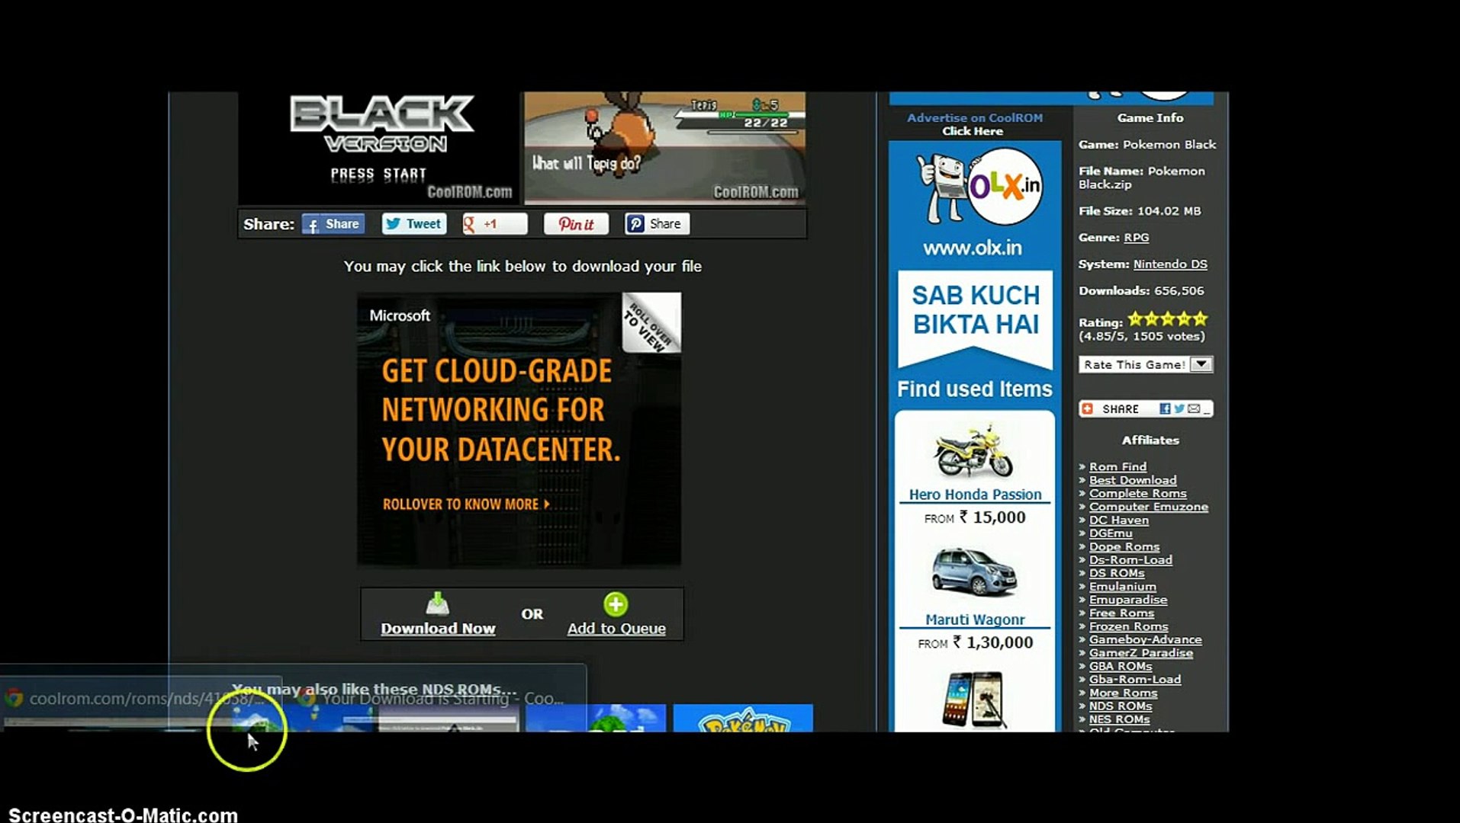
Task: Open the Gameboy-Advance affiliate link
Action: click(1145, 640)
